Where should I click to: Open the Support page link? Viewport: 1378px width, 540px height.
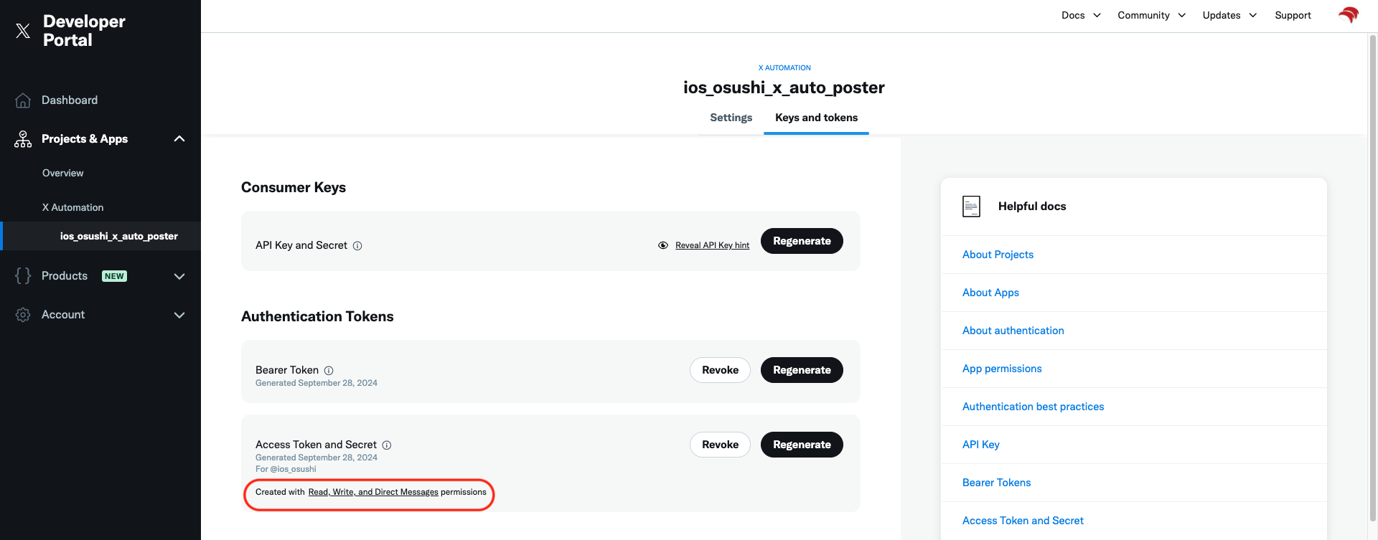1293,15
